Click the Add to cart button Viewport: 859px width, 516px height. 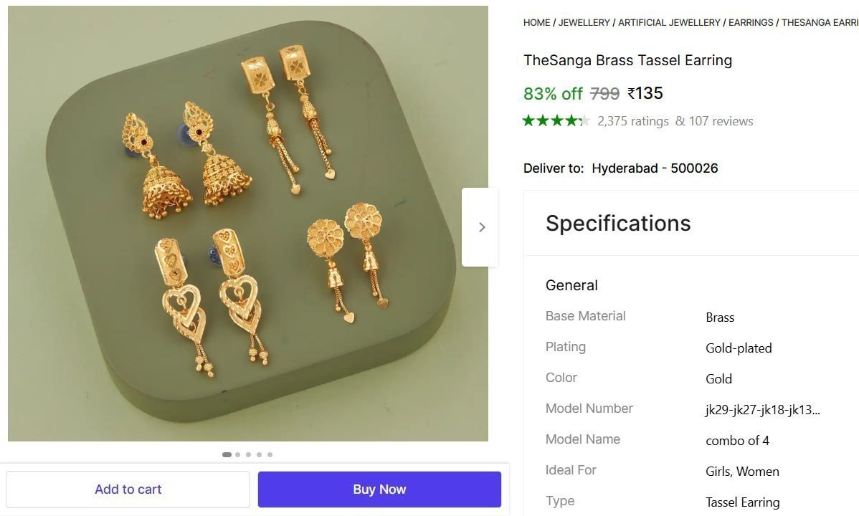(x=128, y=489)
